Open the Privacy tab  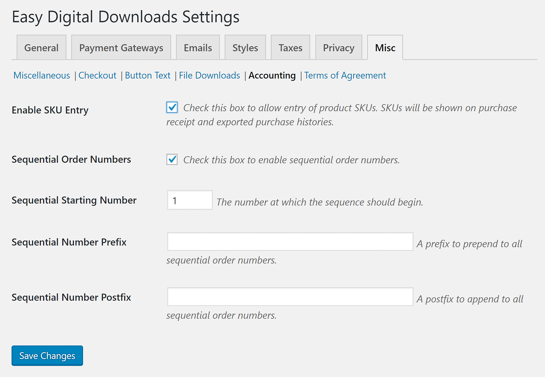(339, 47)
